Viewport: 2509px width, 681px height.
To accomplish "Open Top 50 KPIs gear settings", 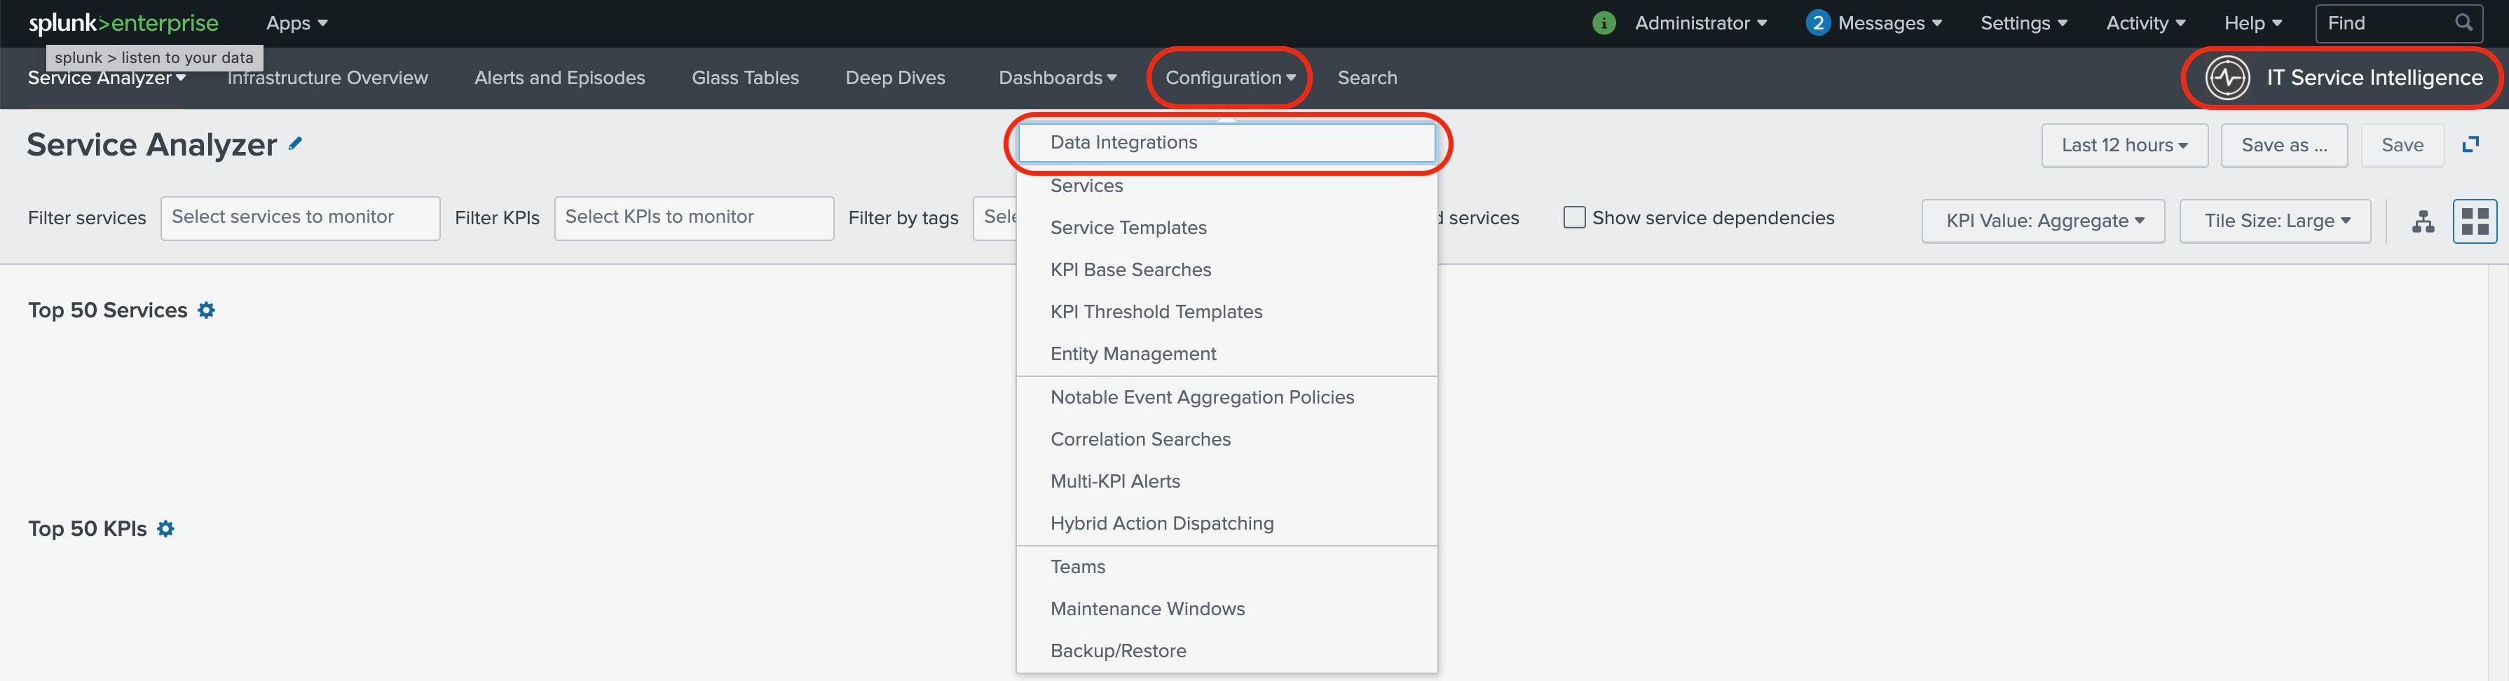I will [x=165, y=528].
